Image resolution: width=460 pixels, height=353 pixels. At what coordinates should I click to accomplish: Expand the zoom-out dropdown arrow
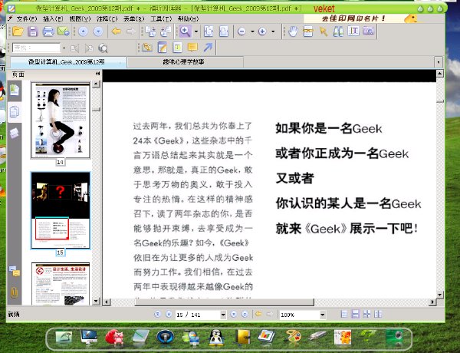(252, 31)
